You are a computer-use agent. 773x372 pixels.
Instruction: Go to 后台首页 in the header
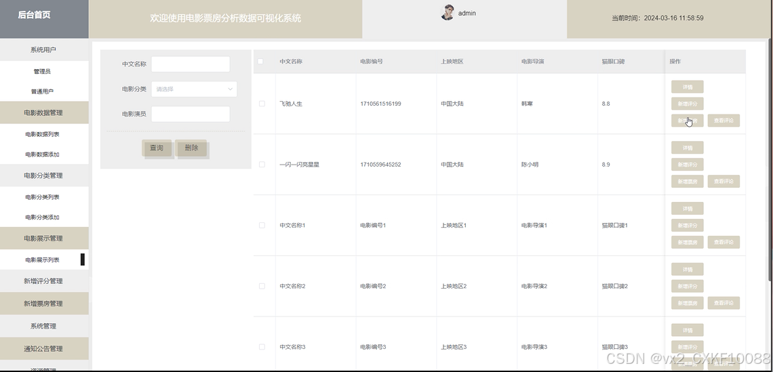(x=34, y=15)
